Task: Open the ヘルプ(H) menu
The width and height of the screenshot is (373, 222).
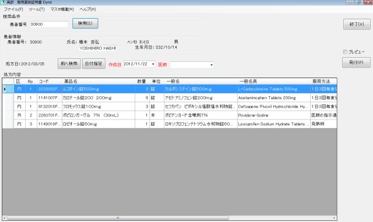Action: [87, 9]
